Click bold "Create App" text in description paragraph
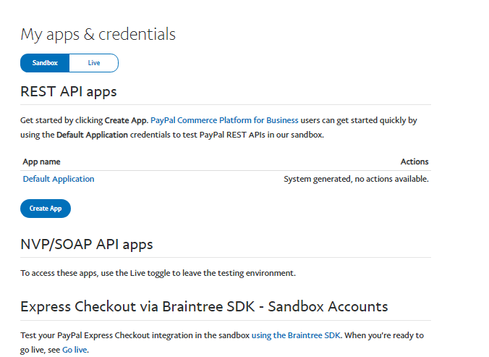 pos(125,120)
